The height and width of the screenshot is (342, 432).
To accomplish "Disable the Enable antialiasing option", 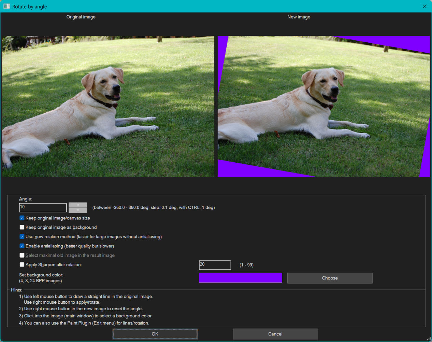I will tap(22, 246).
